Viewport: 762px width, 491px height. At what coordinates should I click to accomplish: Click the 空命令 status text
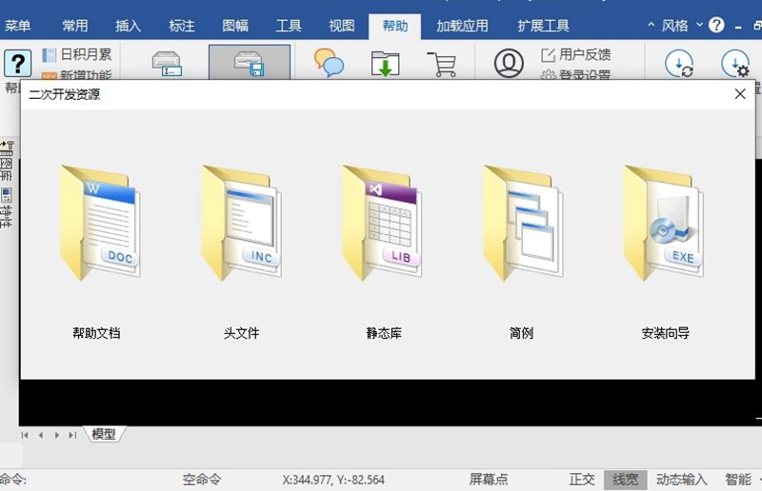coord(202,480)
